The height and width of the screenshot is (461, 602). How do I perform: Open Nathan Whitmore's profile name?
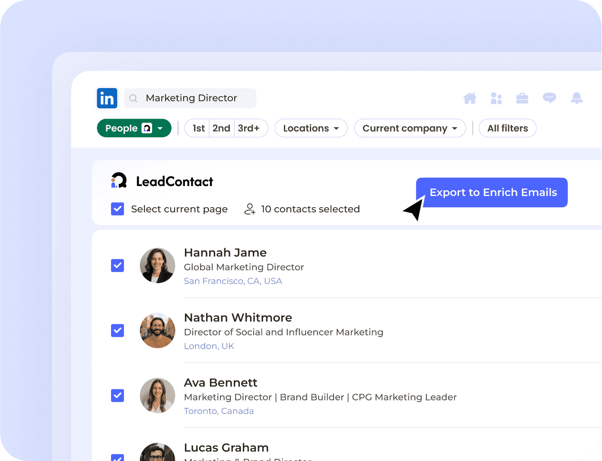click(238, 318)
